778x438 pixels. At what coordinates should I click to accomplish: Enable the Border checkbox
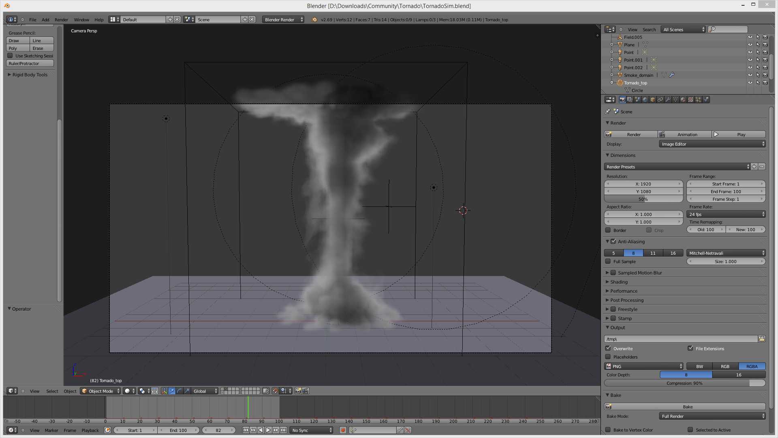click(608, 230)
